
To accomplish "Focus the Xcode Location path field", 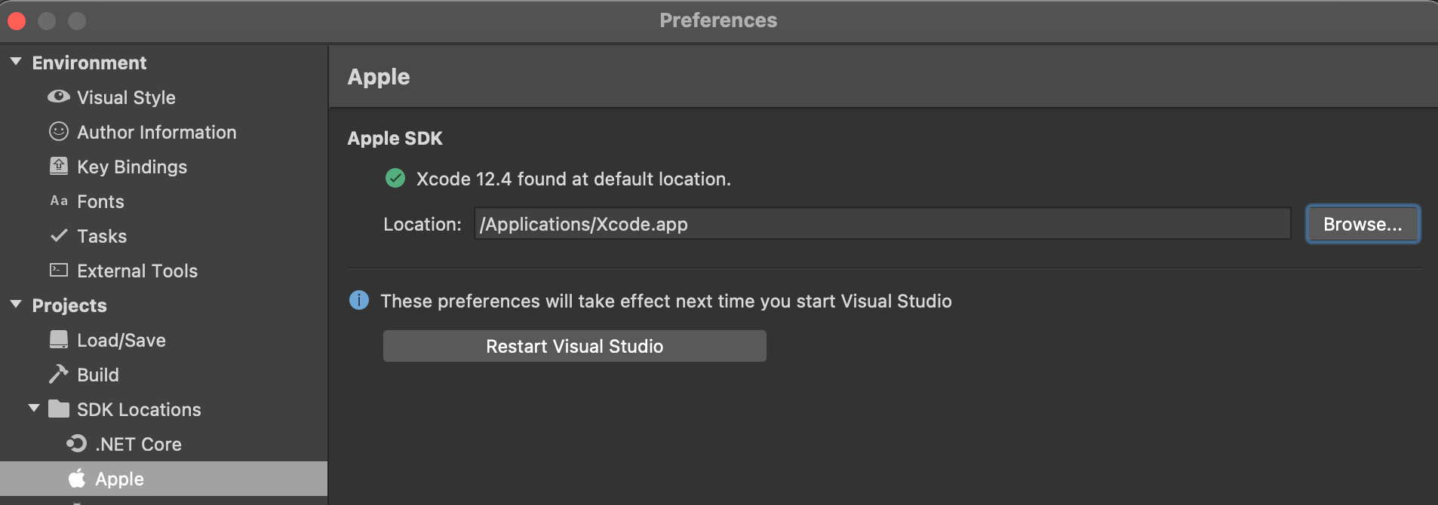I will point(882,224).
